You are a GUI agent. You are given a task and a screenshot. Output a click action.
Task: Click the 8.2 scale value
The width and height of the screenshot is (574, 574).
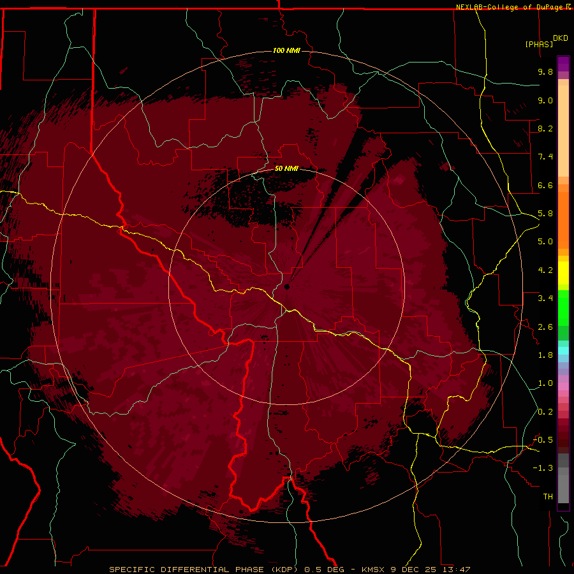coord(545,128)
